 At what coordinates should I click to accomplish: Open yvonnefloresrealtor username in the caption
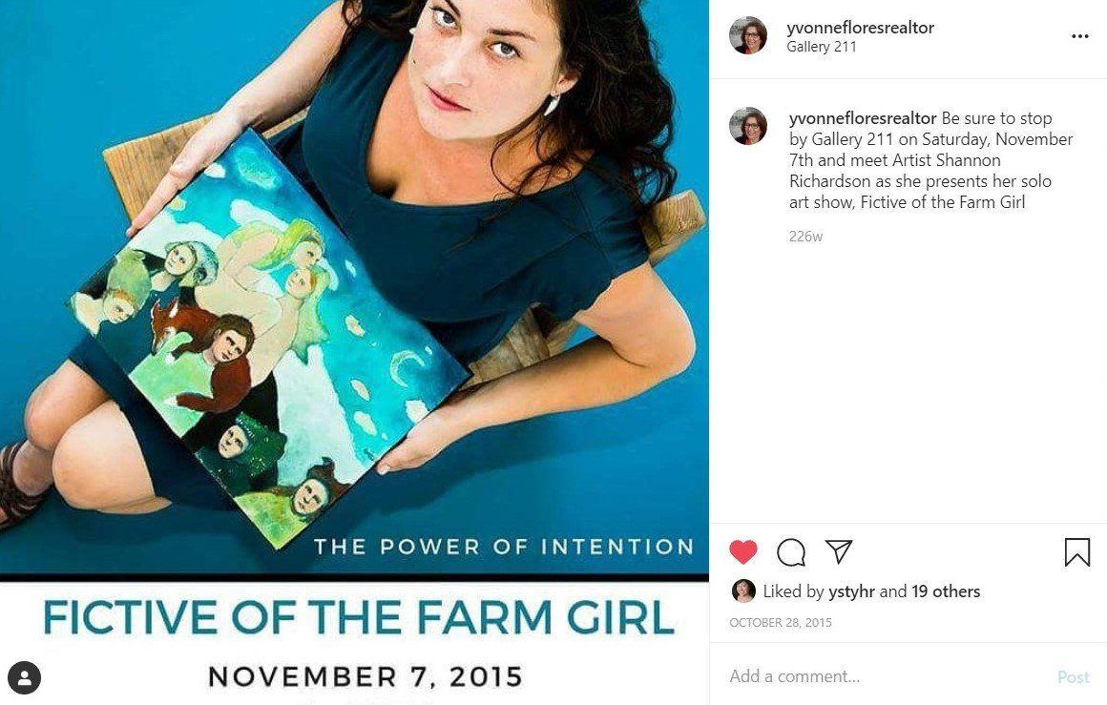tap(862, 118)
